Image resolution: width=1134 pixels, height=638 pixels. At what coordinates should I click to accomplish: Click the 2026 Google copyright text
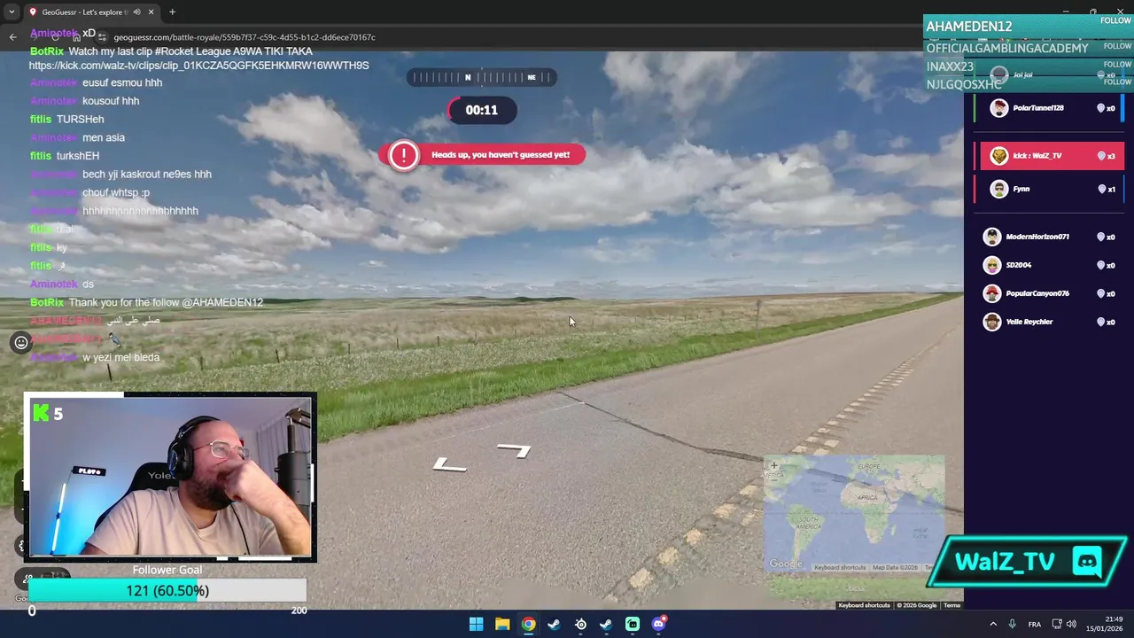click(917, 605)
